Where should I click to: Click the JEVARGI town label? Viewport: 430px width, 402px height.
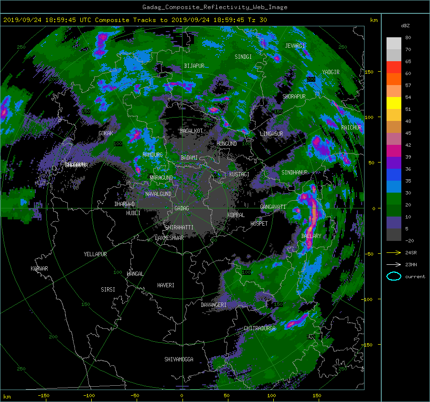tap(295, 46)
